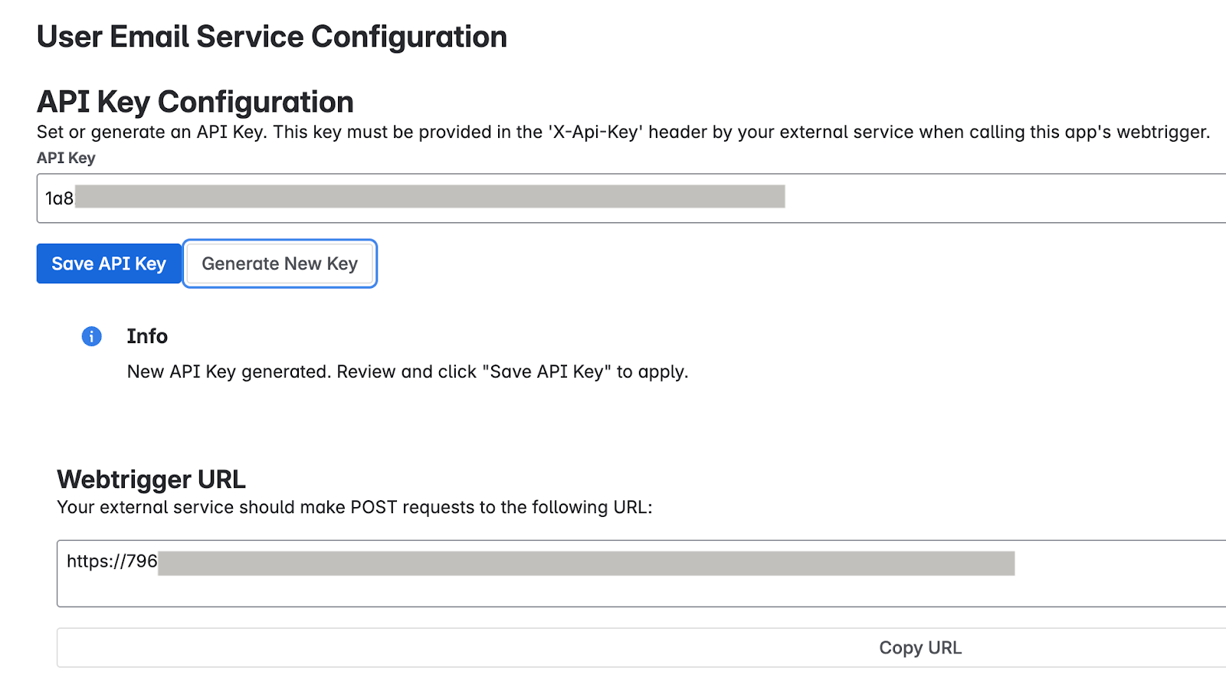1226x684 pixels.
Task: Click the POST requests instruction text
Action: click(x=354, y=508)
